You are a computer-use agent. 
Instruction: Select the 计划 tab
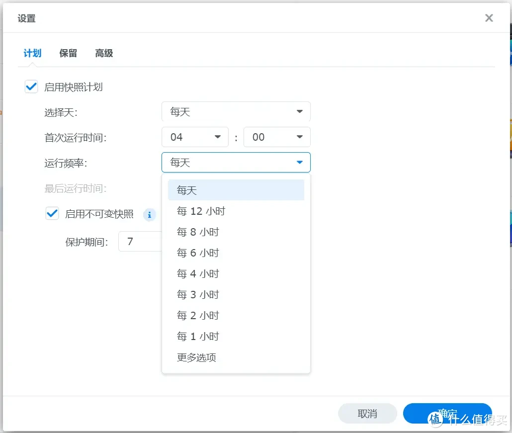31,53
